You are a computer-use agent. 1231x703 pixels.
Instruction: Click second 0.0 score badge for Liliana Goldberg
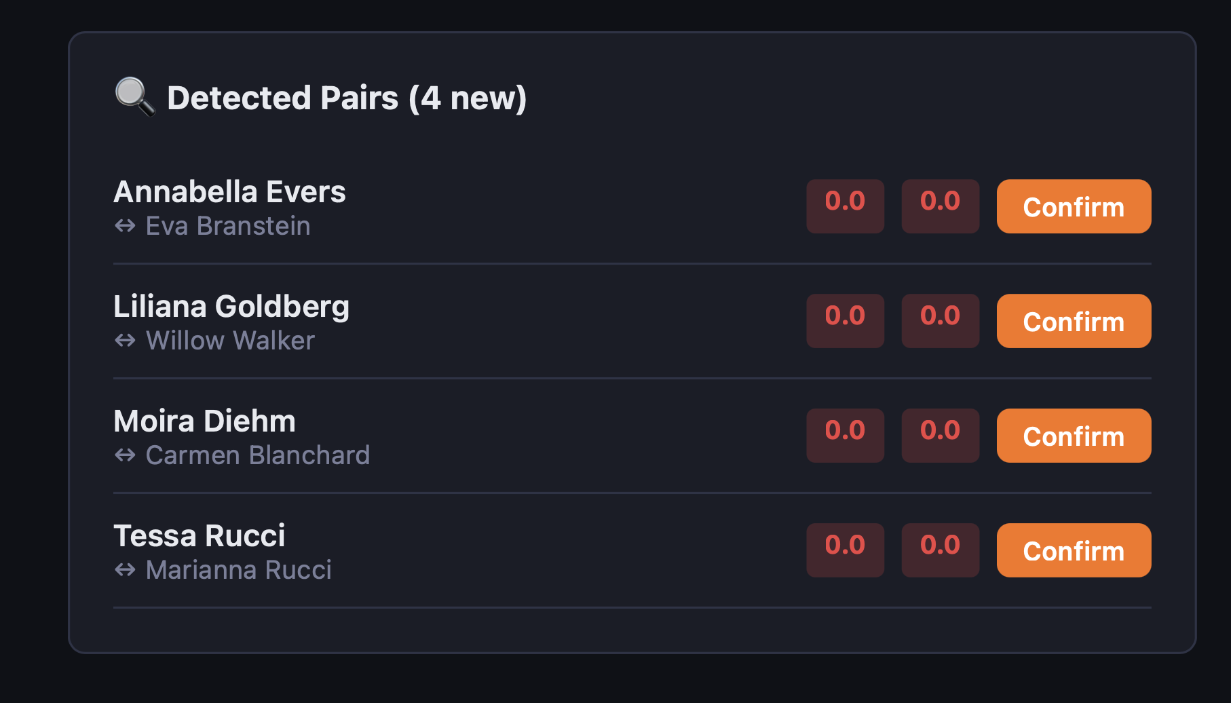[x=940, y=321]
